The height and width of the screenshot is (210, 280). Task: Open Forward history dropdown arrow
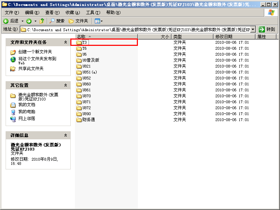point(36,21)
